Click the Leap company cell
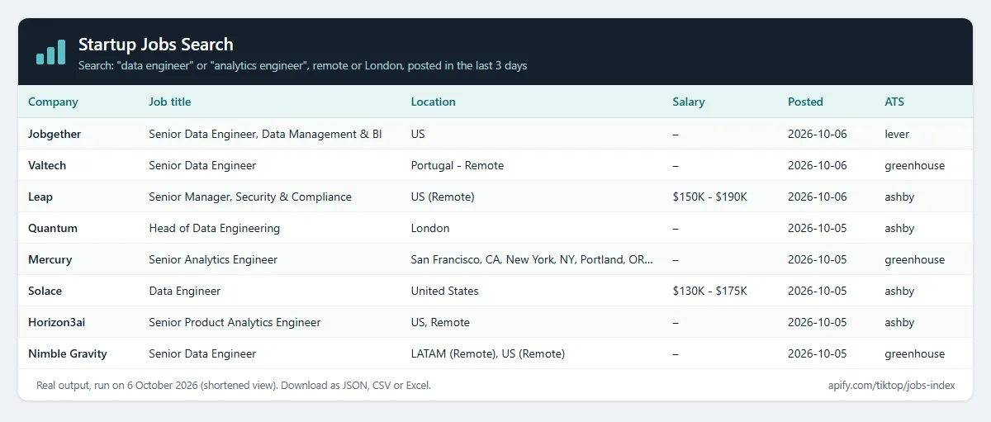 pos(40,197)
